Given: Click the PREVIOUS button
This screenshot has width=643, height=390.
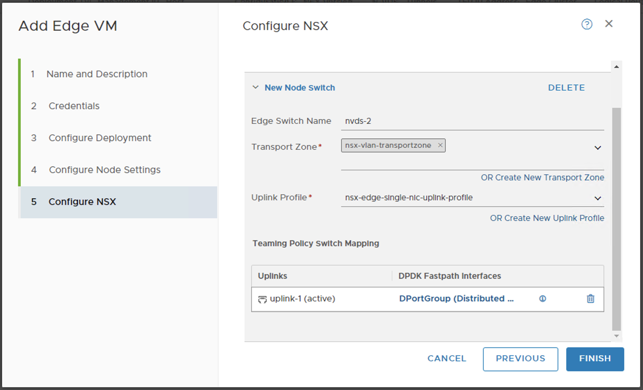Looking at the screenshot, I should (520, 359).
